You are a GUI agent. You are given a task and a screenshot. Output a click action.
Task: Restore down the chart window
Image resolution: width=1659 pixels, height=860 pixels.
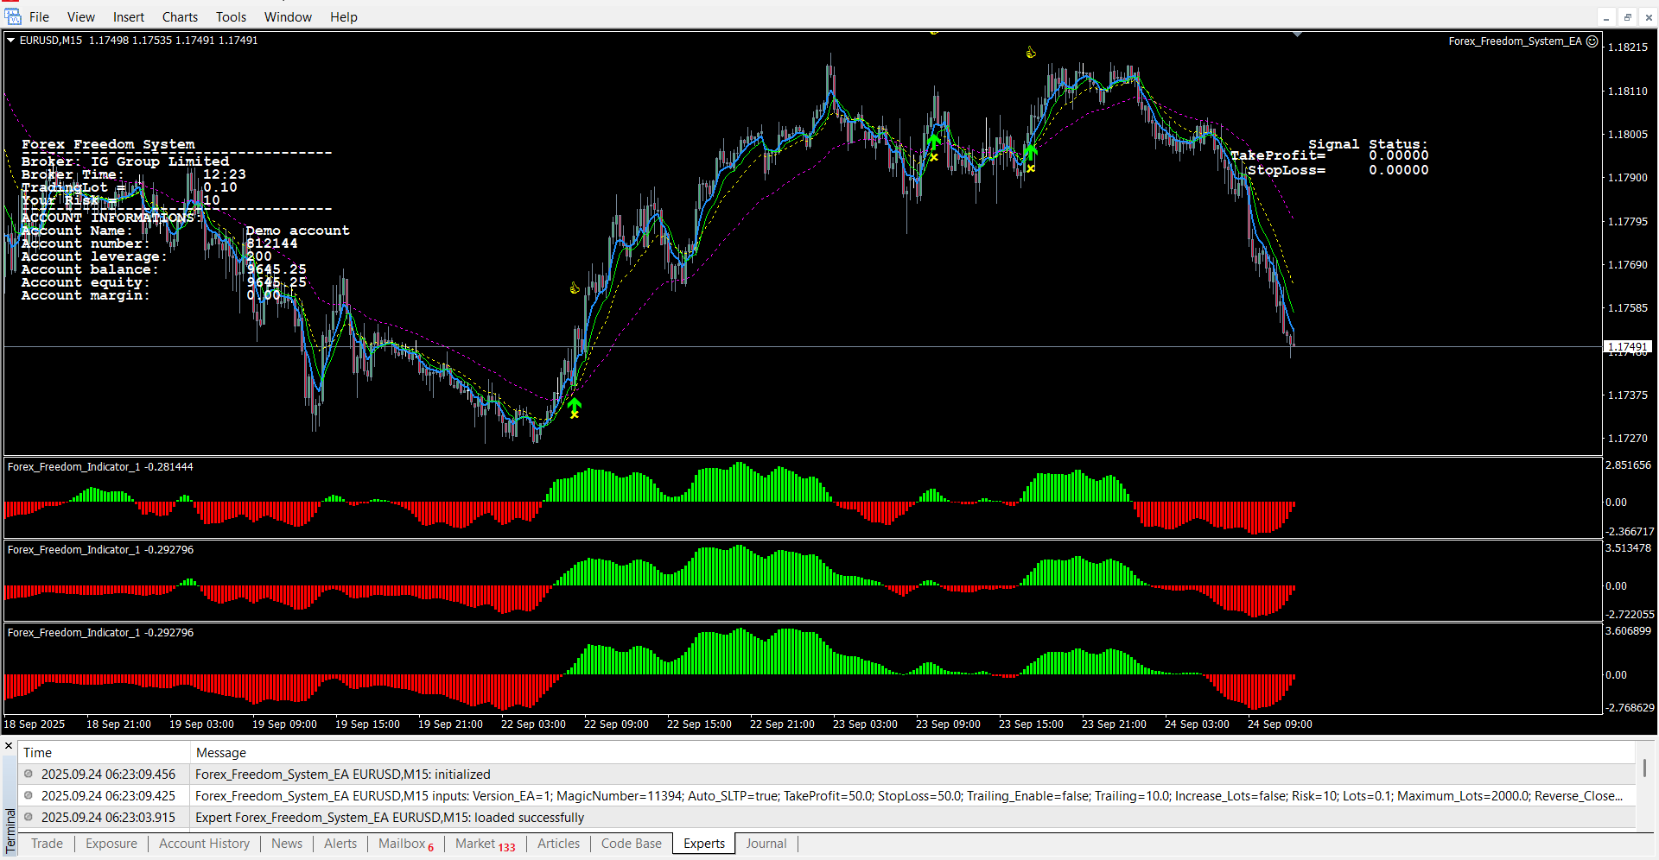point(1627,17)
